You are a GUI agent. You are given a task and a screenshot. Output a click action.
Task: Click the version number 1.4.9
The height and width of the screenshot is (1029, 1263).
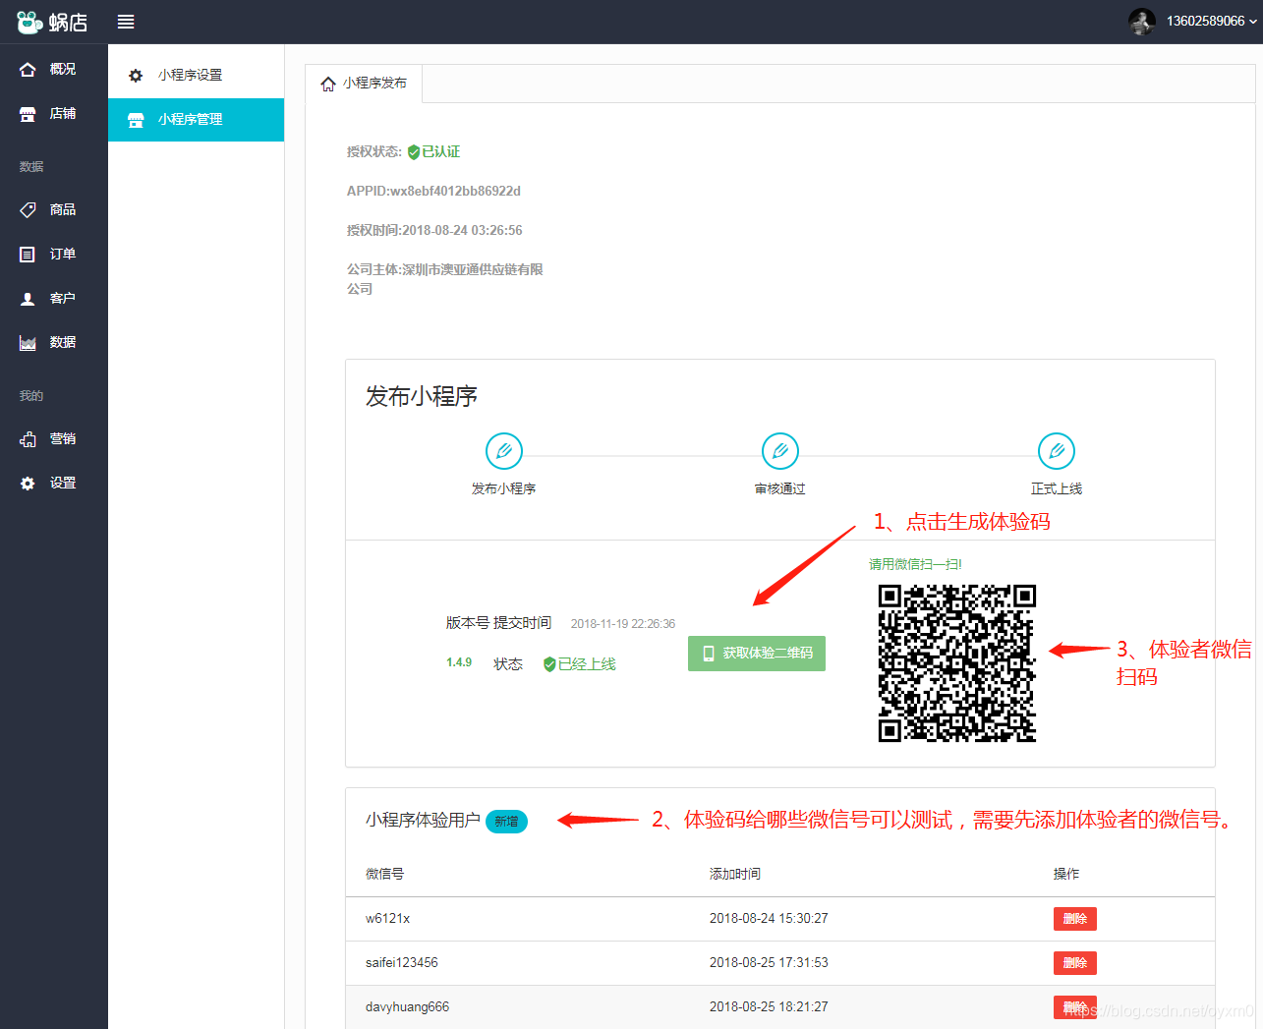tap(459, 662)
